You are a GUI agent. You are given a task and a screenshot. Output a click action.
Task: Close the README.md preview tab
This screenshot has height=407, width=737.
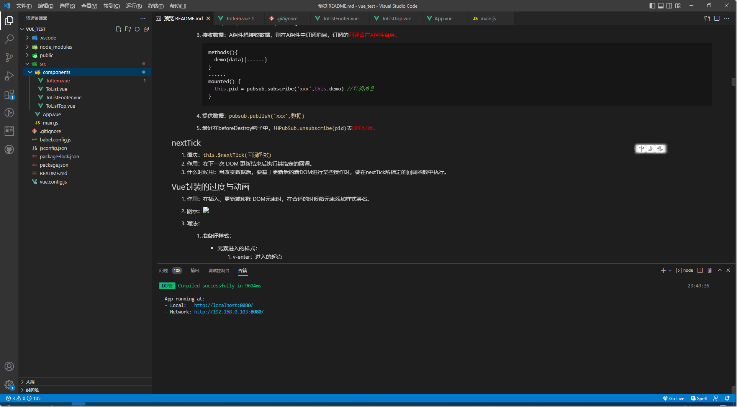[x=208, y=18]
